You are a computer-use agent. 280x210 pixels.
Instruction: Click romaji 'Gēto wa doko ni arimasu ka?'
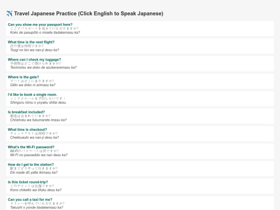point(33,85)
